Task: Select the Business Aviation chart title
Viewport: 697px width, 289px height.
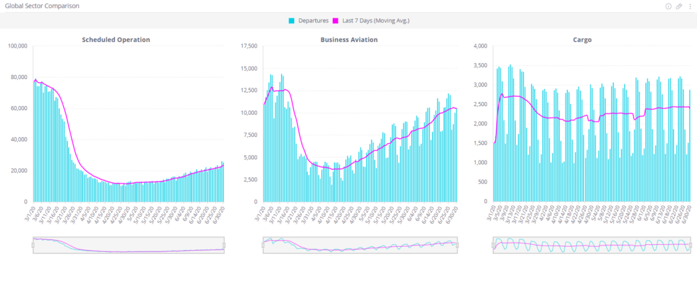Action: (x=349, y=39)
